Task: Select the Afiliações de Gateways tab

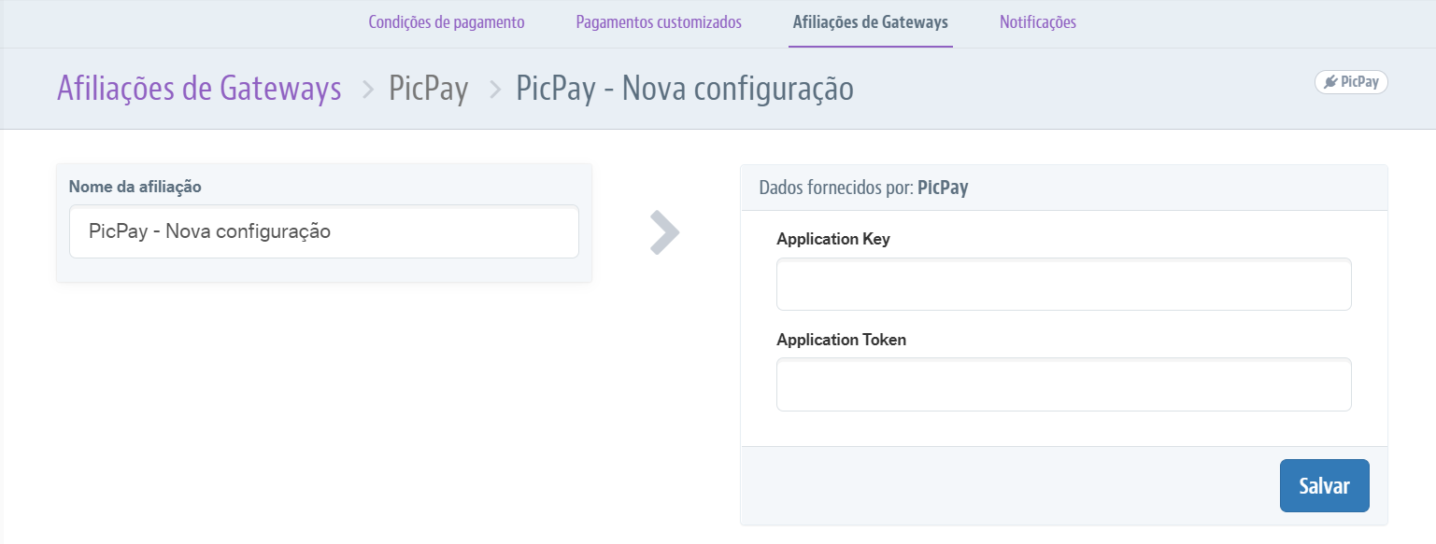Action: pos(870,22)
